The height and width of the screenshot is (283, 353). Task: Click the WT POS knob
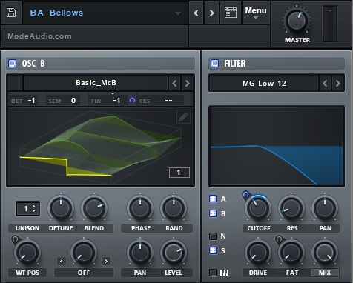[27, 252]
